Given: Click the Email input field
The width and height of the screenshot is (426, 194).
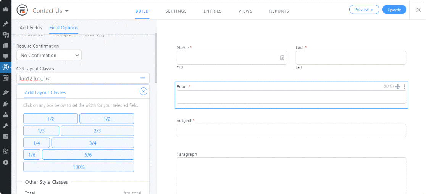Looking at the screenshot, I should coord(291,97).
